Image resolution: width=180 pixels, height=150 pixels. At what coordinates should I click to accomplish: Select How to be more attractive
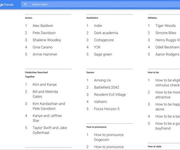coord(167,95)
